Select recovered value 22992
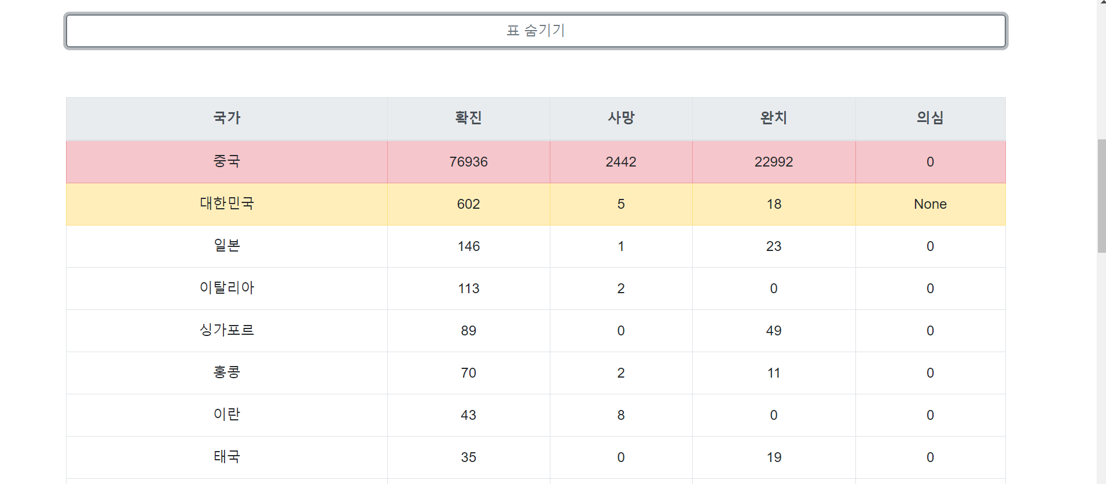Screen dimensions: 1106x484 click(774, 162)
